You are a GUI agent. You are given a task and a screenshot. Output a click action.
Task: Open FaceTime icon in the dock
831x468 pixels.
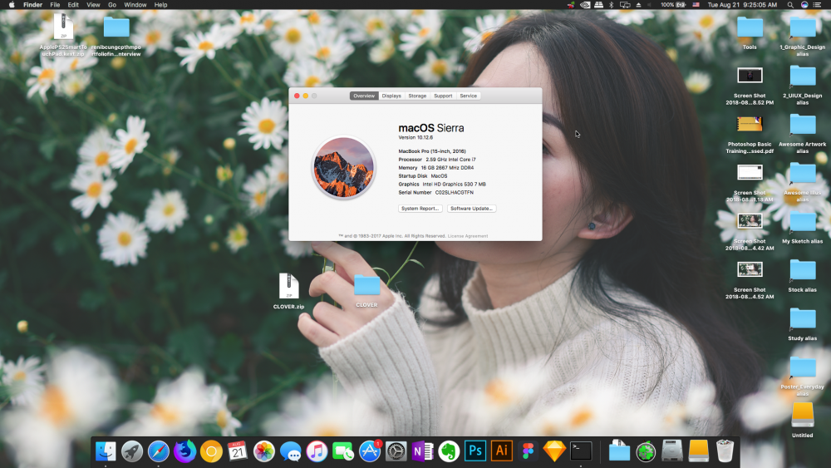[x=343, y=451]
